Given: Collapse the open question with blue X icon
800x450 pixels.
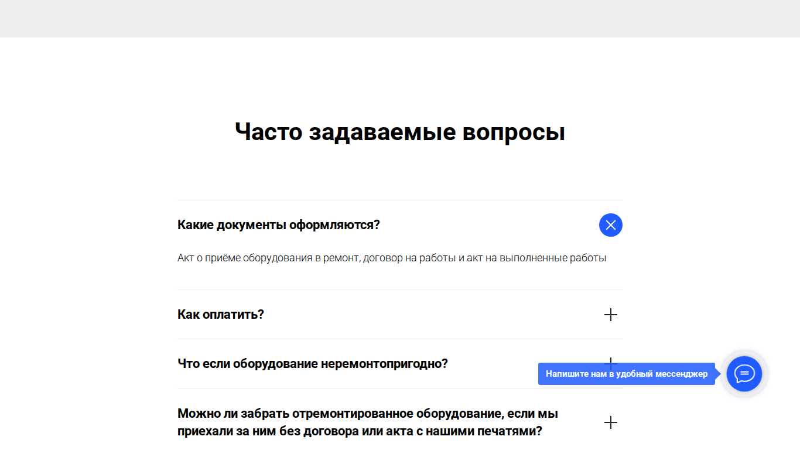Looking at the screenshot, I should click(x=610, y=225).
